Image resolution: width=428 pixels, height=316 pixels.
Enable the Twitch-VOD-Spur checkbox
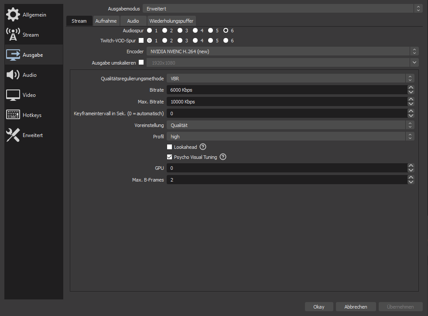click(141, 41)
